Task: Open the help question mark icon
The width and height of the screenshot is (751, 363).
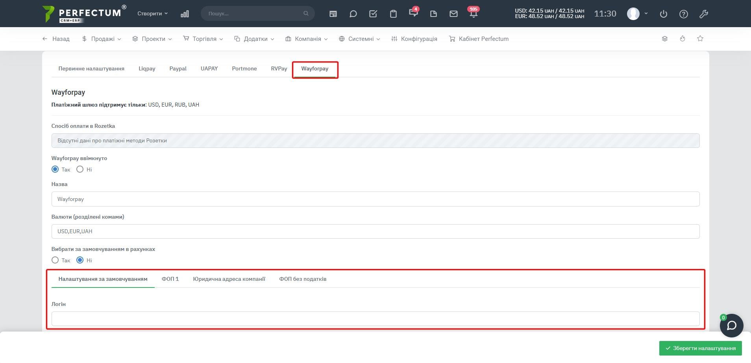Action: pyautogui.click(x=684, y=14)
